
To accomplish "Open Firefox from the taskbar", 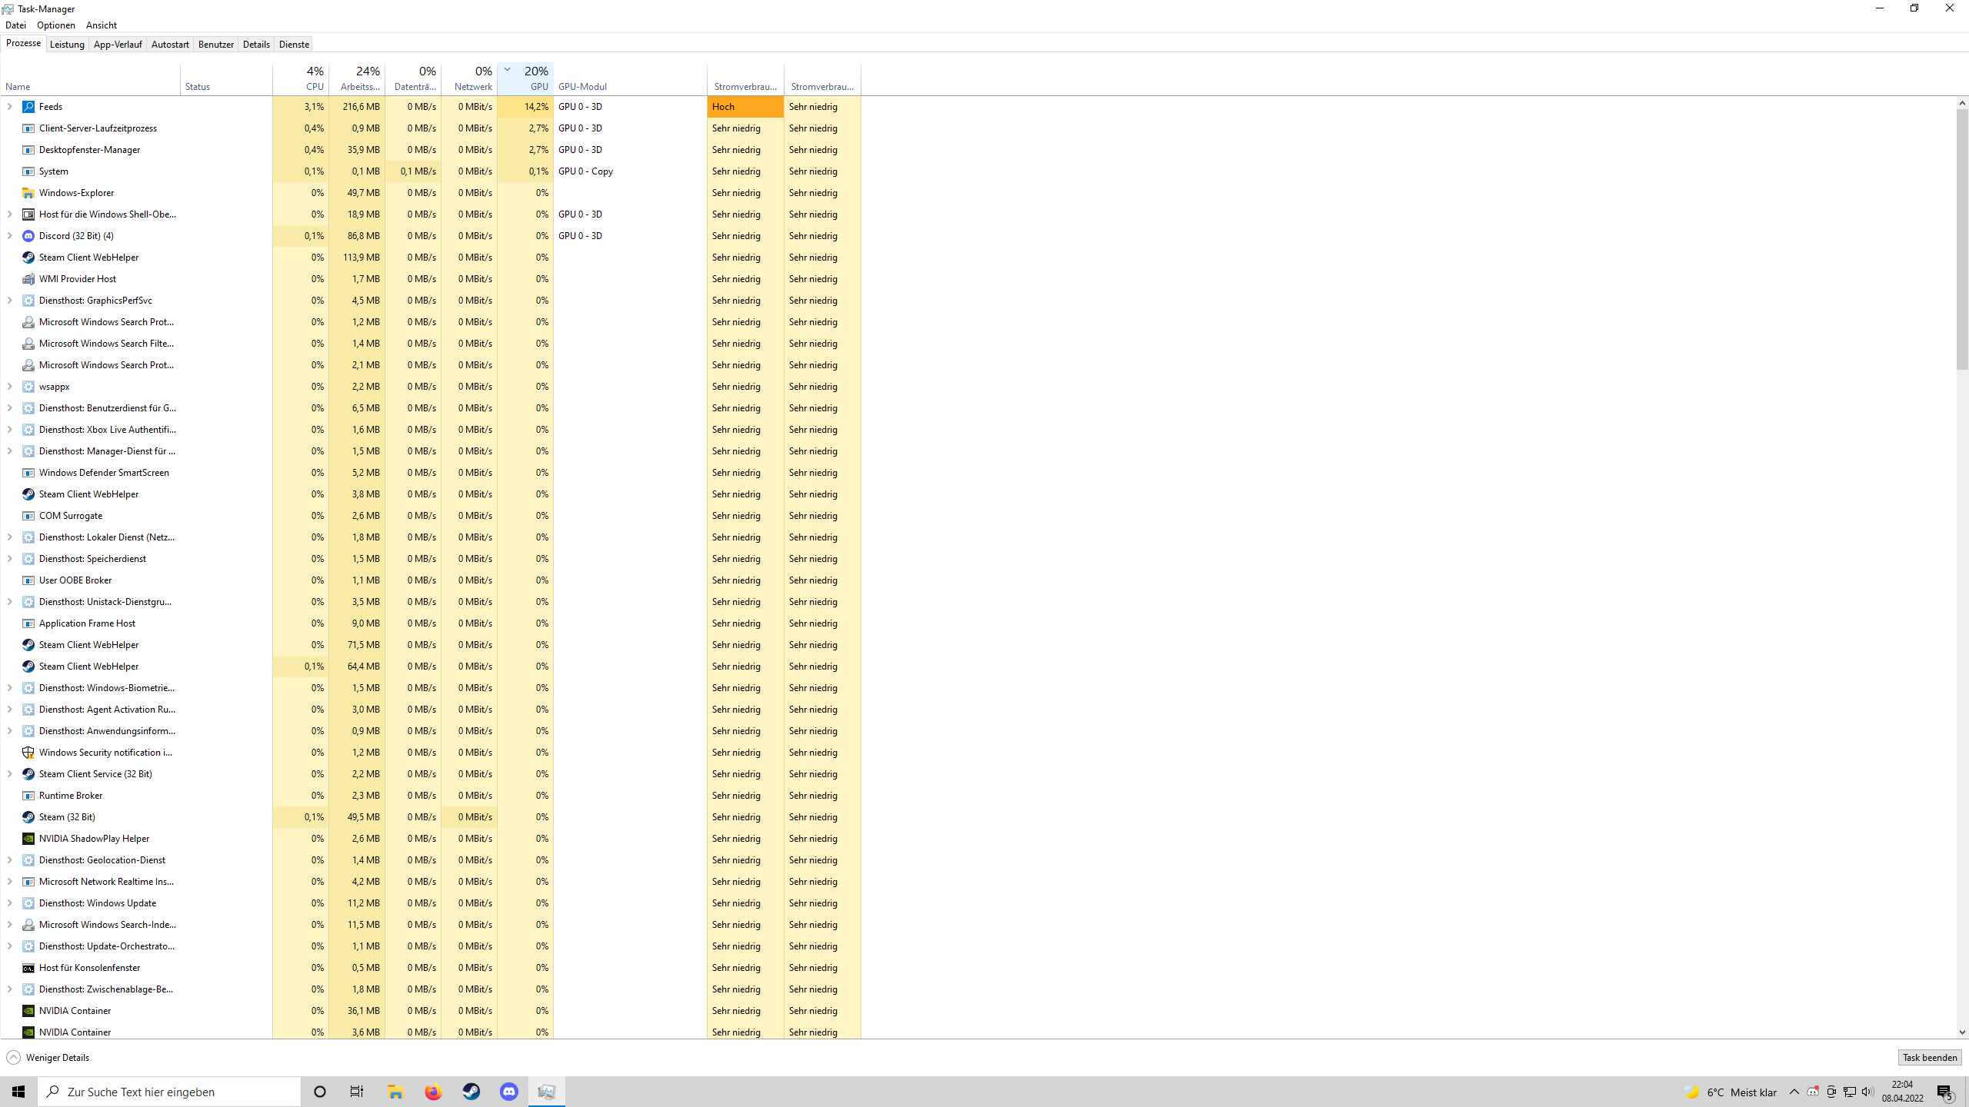I will point(433,1092).
